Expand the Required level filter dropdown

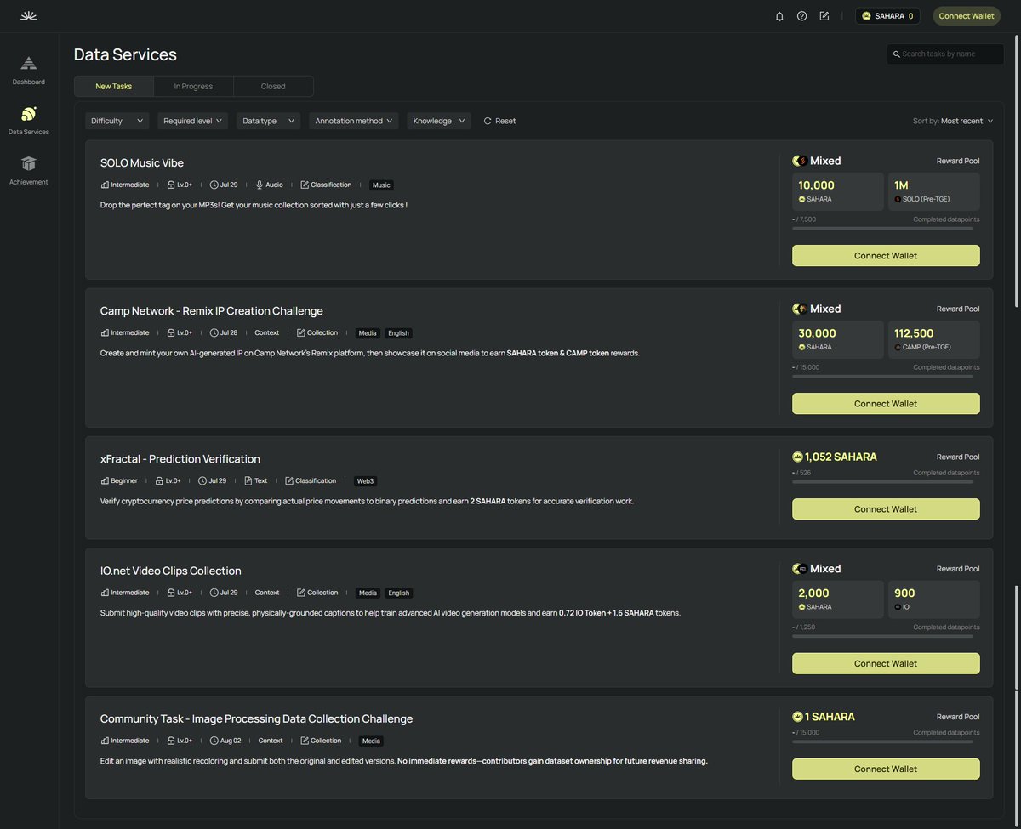tap(192, 121)
